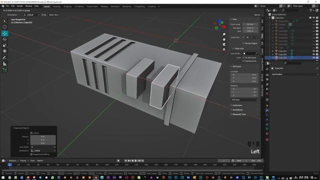Click the Focal Length field

(x=250, y=24)
